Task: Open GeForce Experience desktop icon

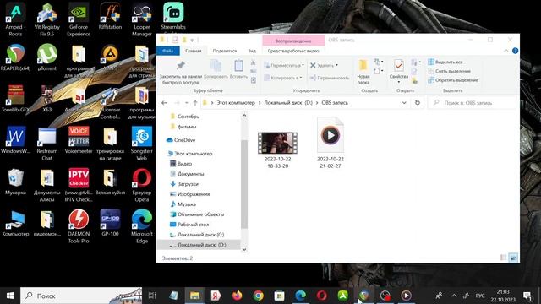Action: 79,19
